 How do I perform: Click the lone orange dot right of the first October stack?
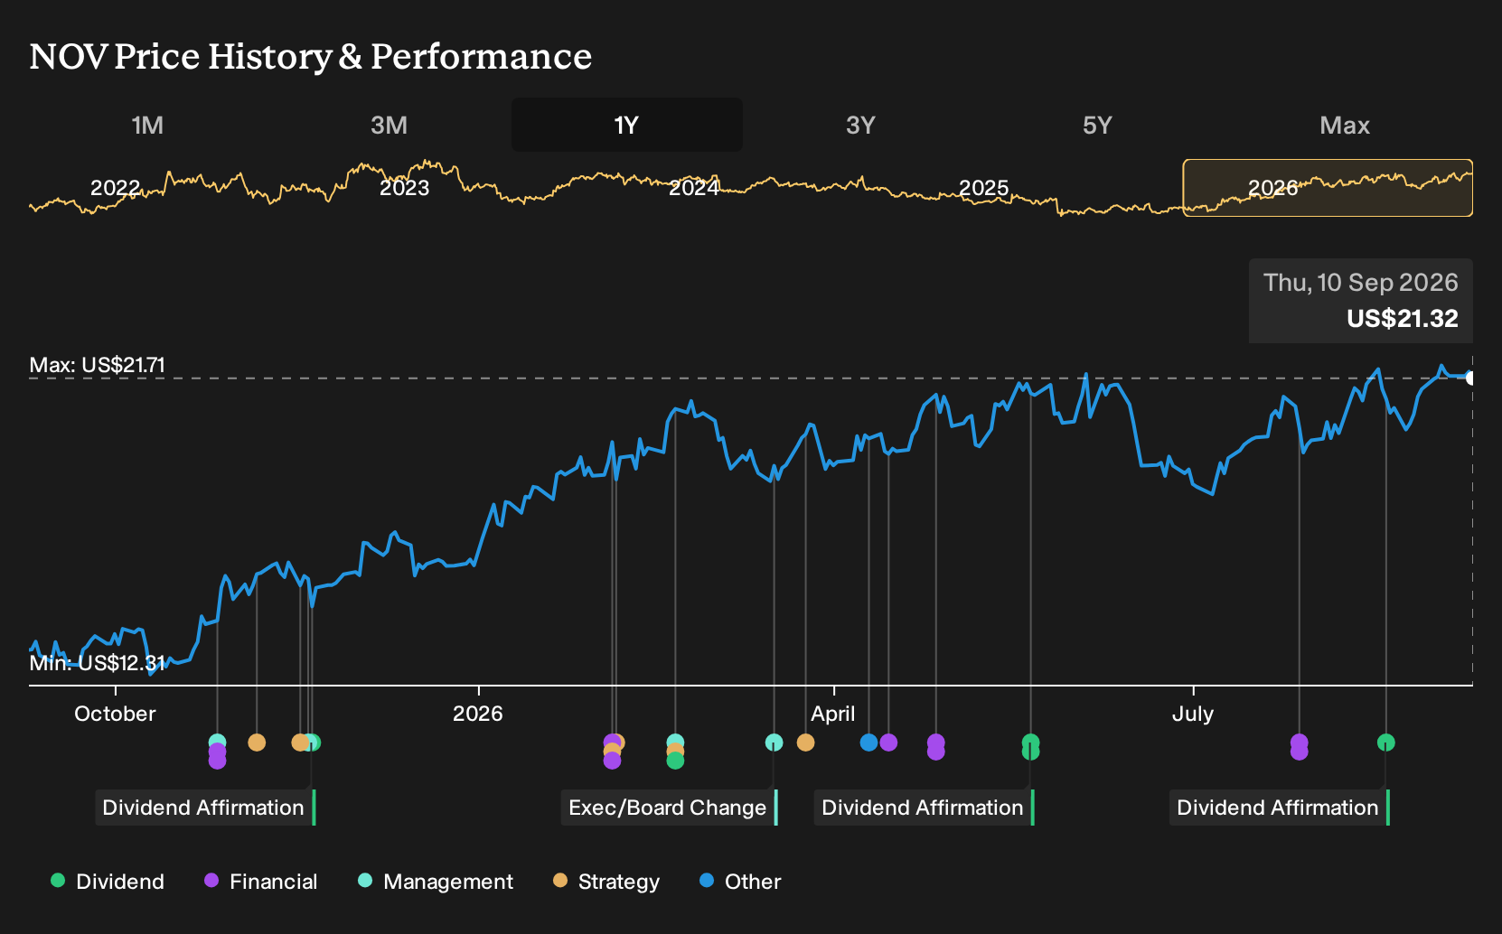[257, 743]
